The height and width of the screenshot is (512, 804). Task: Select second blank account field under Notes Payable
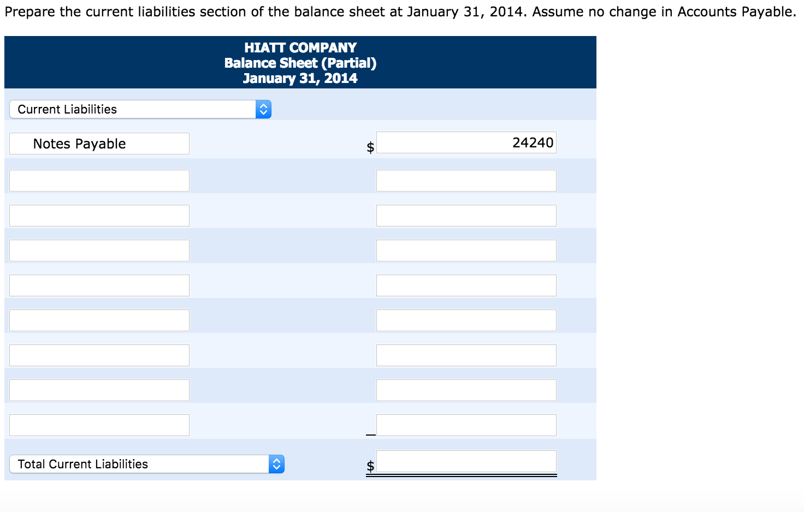click(x=99, y=216)
